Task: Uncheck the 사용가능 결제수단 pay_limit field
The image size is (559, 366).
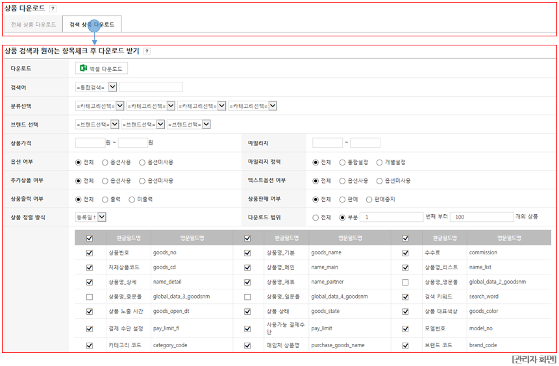Action: (247, 329)
